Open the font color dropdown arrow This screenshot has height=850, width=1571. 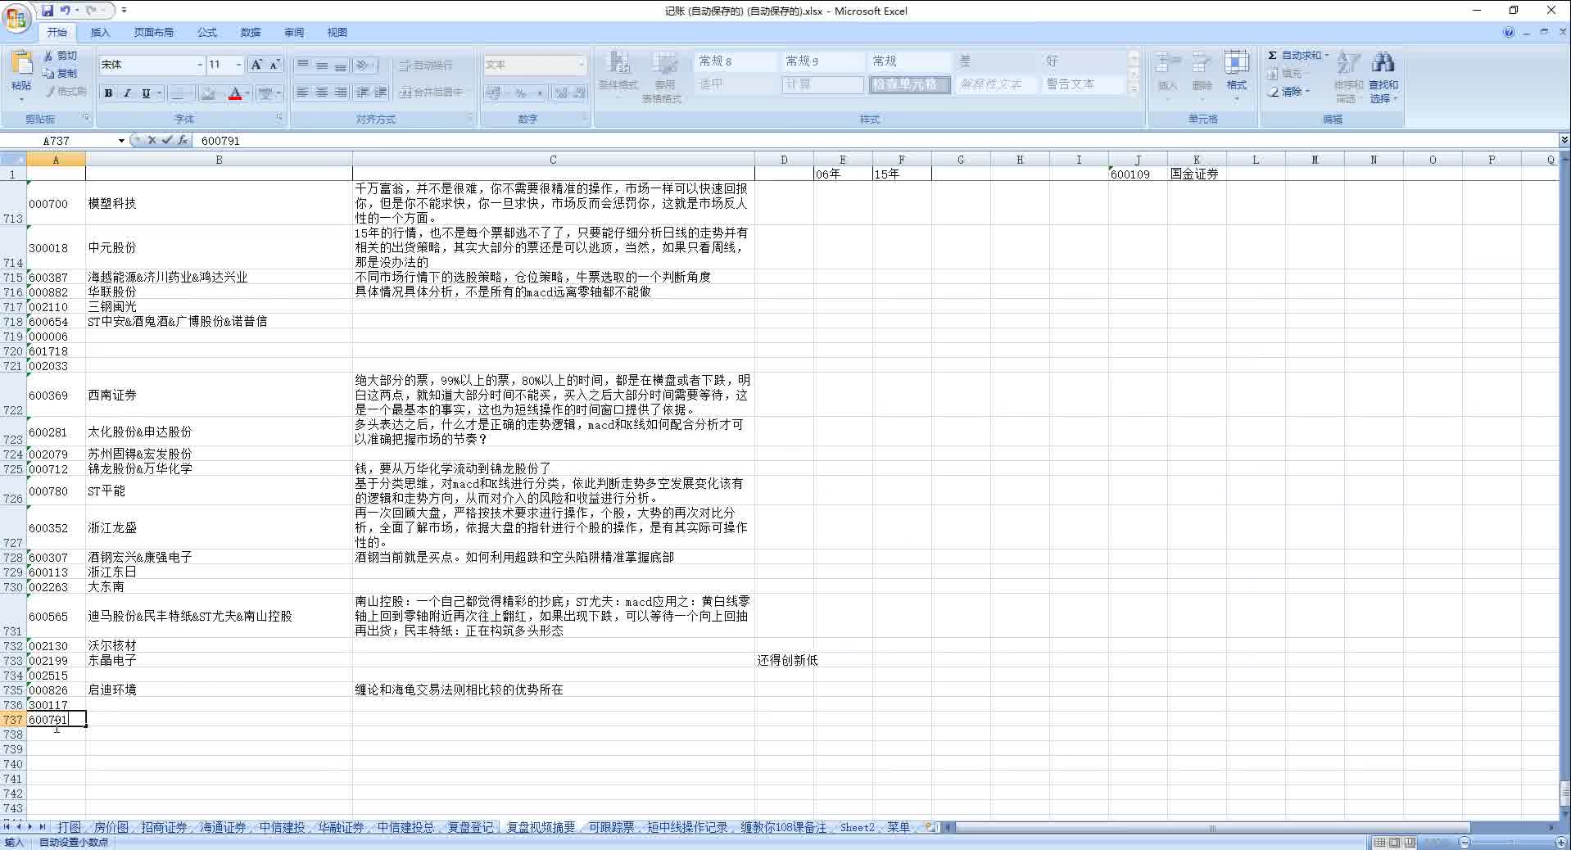coord(247,93)
